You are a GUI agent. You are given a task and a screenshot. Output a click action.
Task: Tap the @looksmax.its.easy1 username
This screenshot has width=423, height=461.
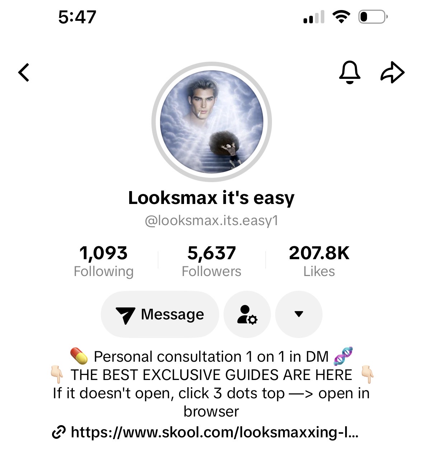(211, 220)
